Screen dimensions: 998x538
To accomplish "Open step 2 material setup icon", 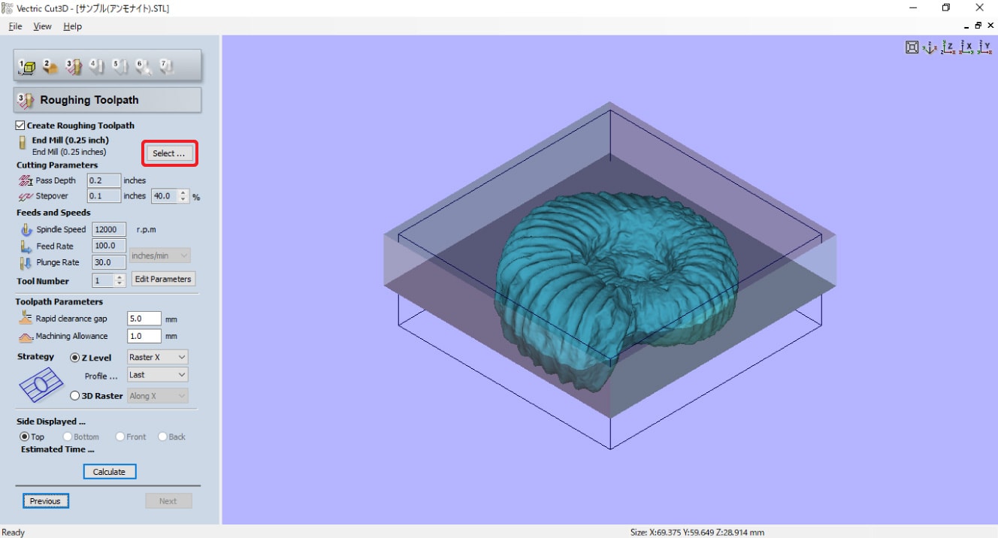I will click(50, 67).
